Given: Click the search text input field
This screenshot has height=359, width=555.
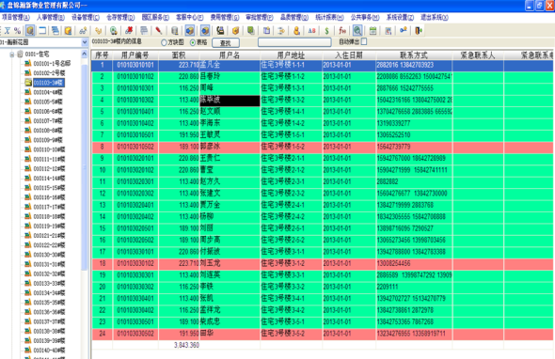Looking at the screenshot, I should click(x=294, y=42).
